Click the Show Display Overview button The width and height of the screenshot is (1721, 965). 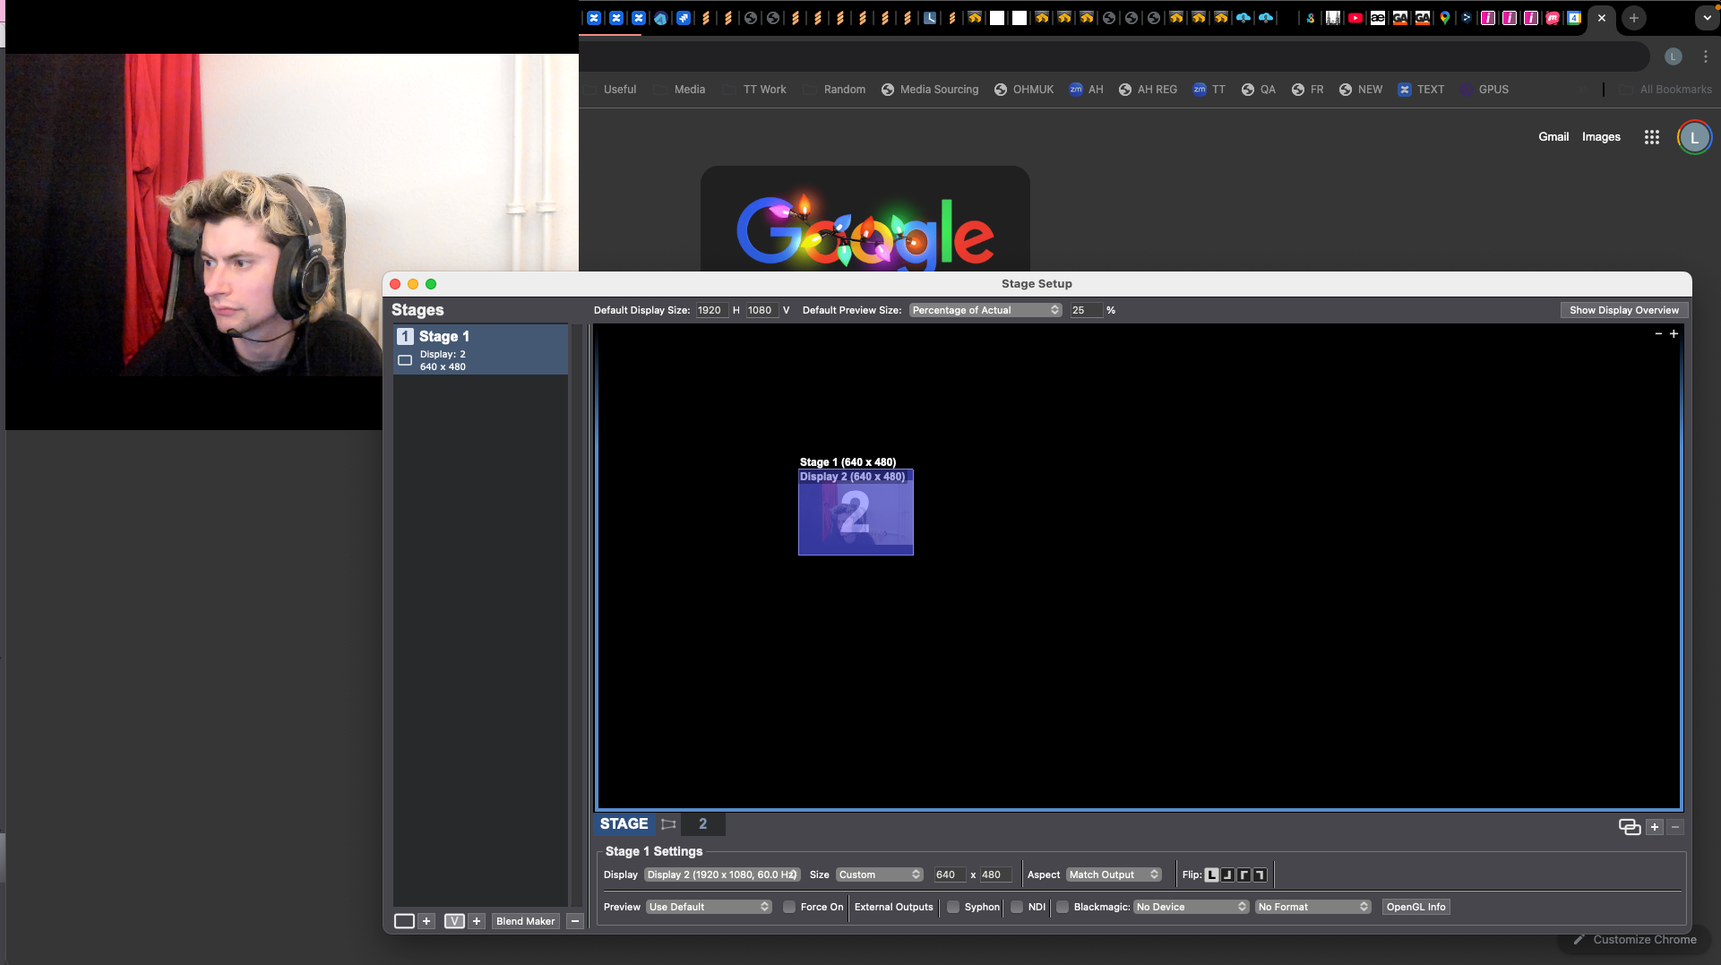[x=1623, y=311]
